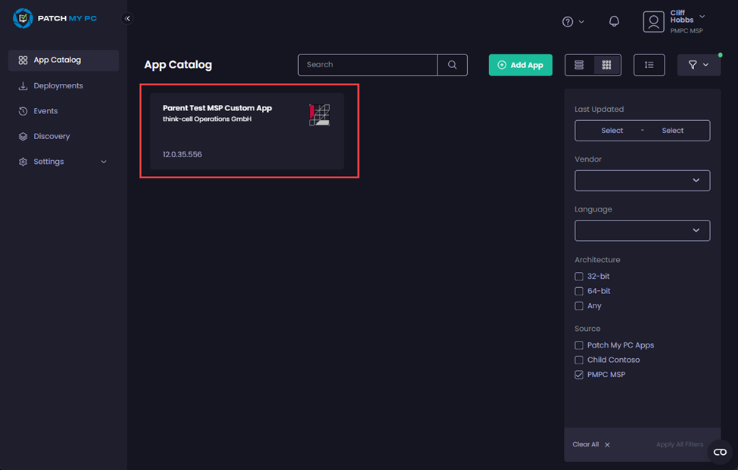Clear all filters with Clear All
Viewport: 738px width, 470px height.
[586, 444]
